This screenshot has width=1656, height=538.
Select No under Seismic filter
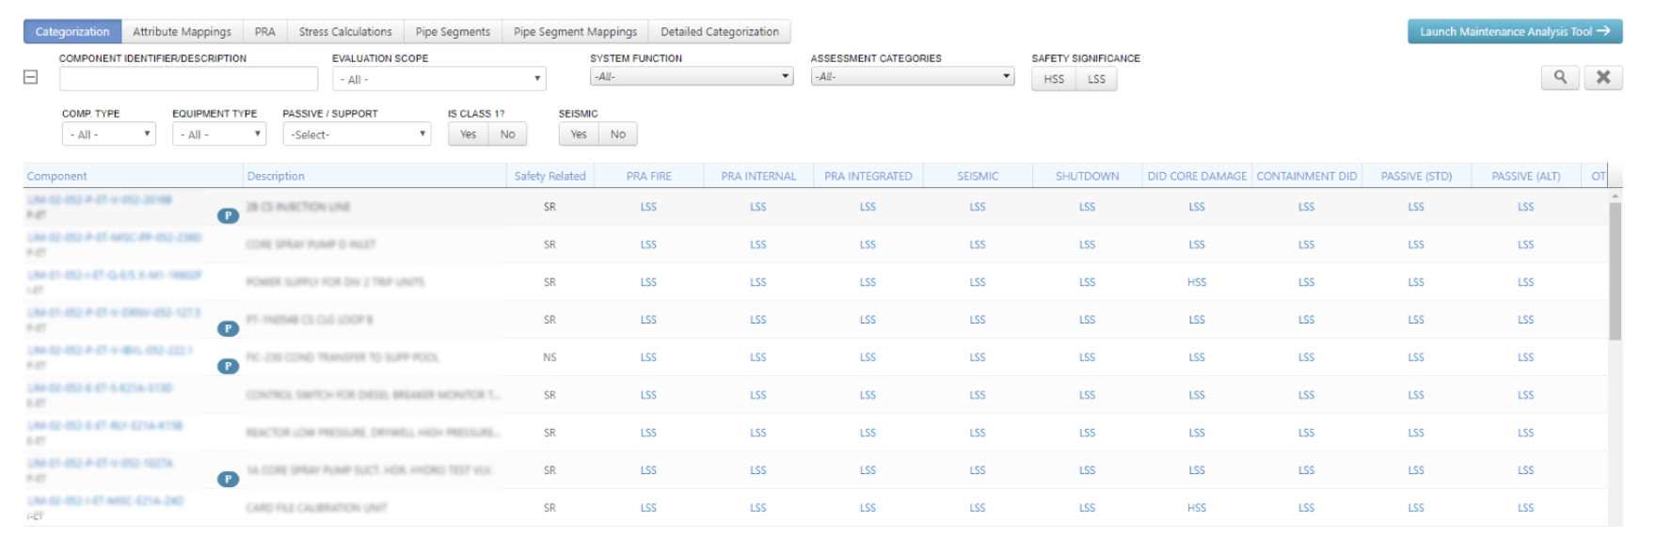point(617,134)
